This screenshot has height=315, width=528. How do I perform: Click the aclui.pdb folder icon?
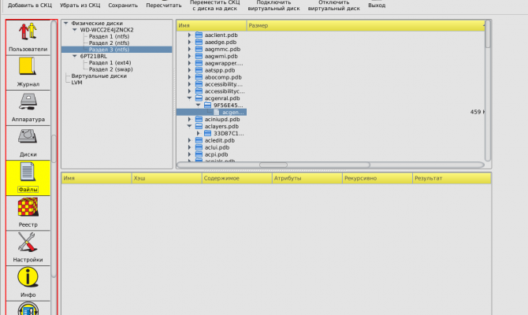[199, 147]
